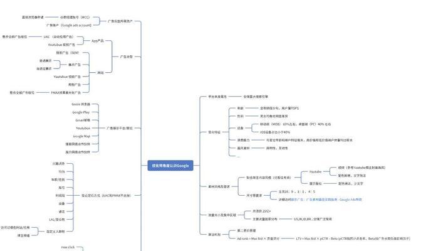Select the 'PMAX' ad node
Viewport: 421px width, 251px height.
coord(66,92)
